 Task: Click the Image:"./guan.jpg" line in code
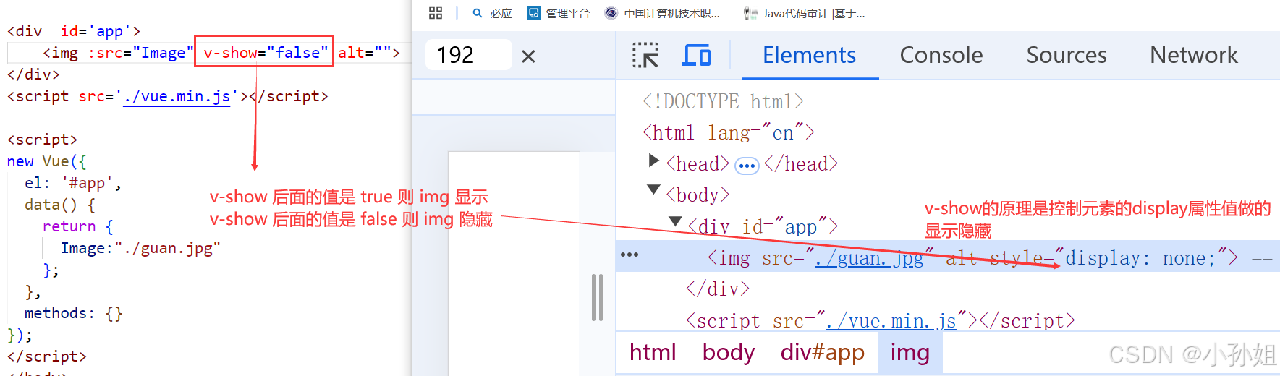point(140,248)
